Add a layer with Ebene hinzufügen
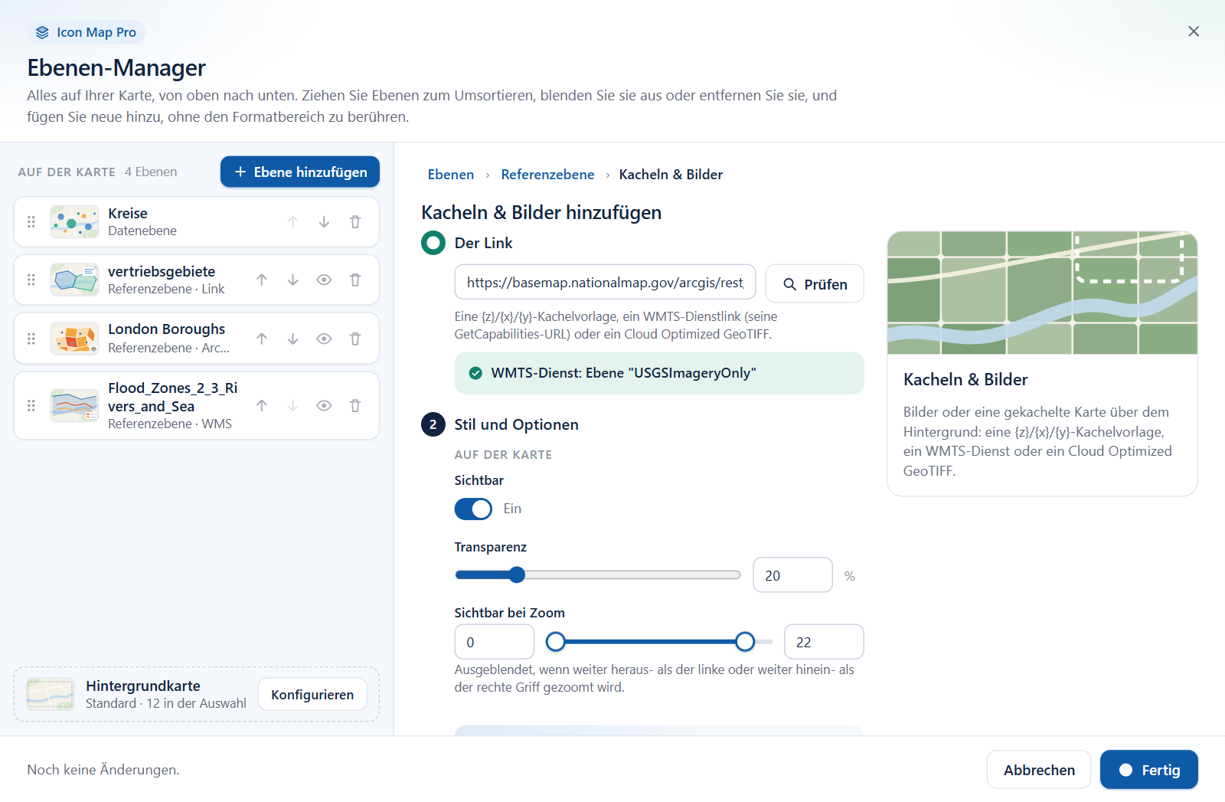This screenshot has width=1225, height=802. 300,172
